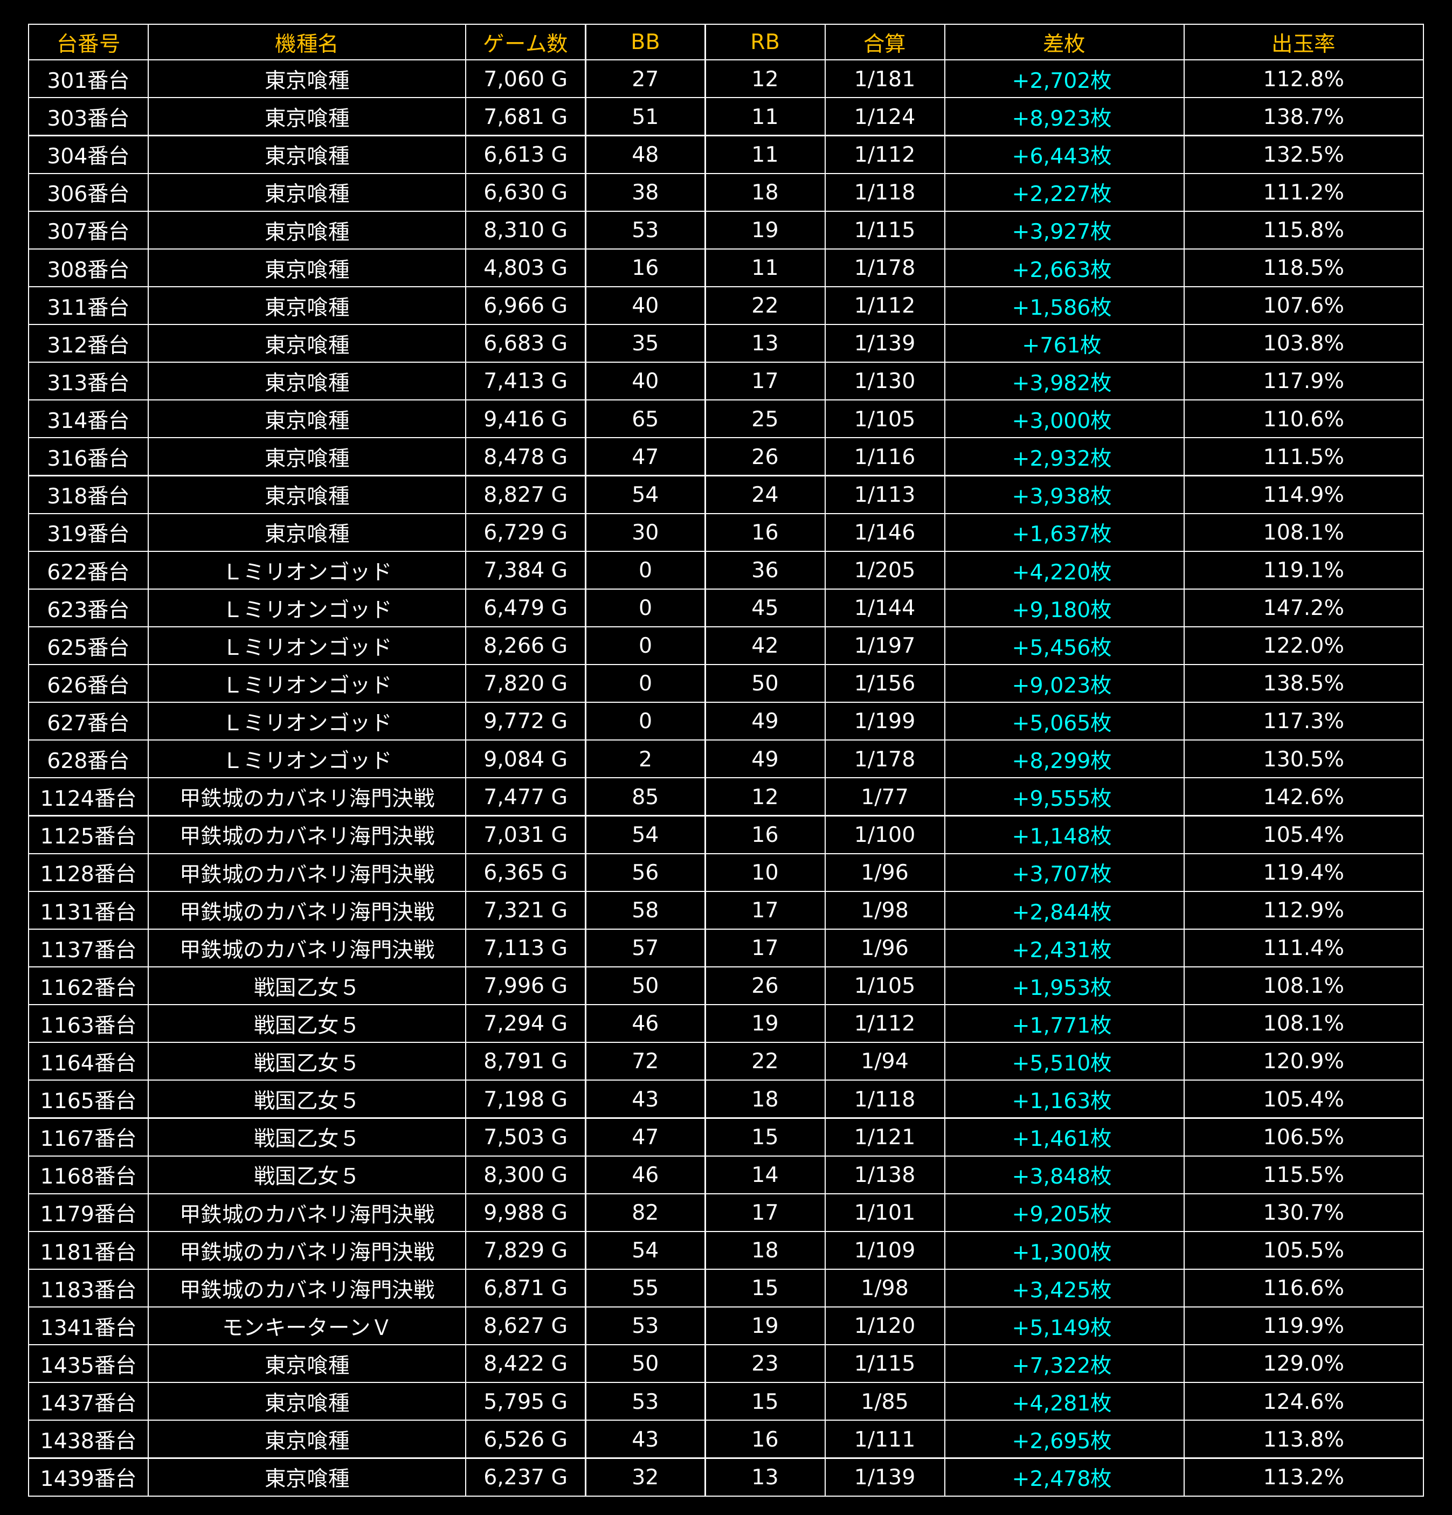This screenshot has height=1515, width=1452.
Task: Click the 差枚 column header
Action: (1064, 43)
